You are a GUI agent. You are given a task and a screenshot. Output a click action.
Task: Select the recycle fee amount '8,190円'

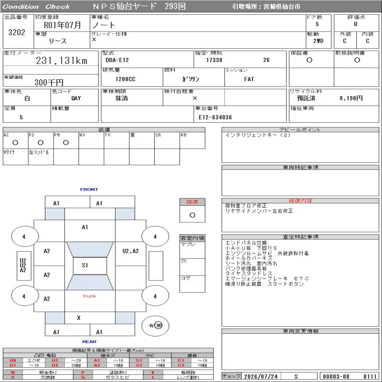[x=351, y=98]
